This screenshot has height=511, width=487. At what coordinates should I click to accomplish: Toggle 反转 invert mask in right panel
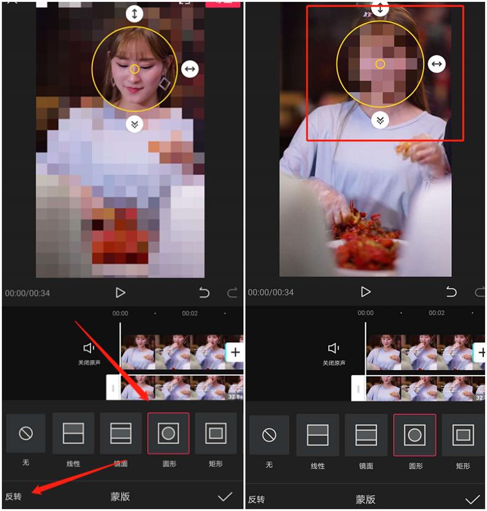pyautogui.click(x=257, y=499)
